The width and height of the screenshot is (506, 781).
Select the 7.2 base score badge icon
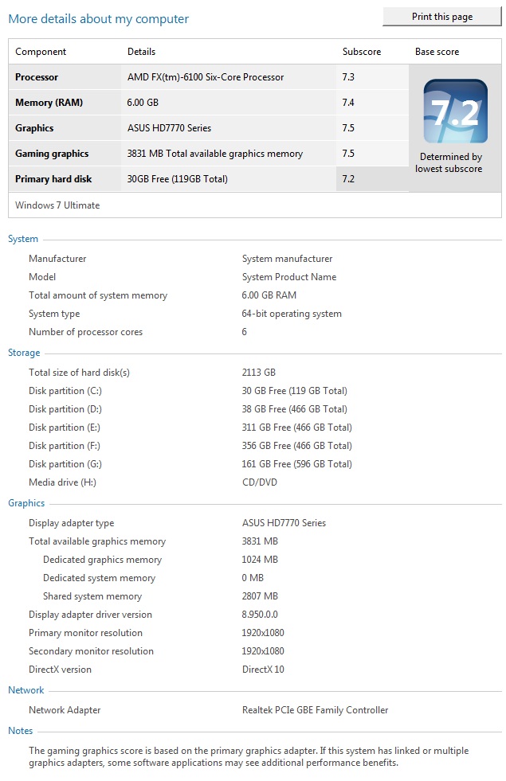[455, 111]
